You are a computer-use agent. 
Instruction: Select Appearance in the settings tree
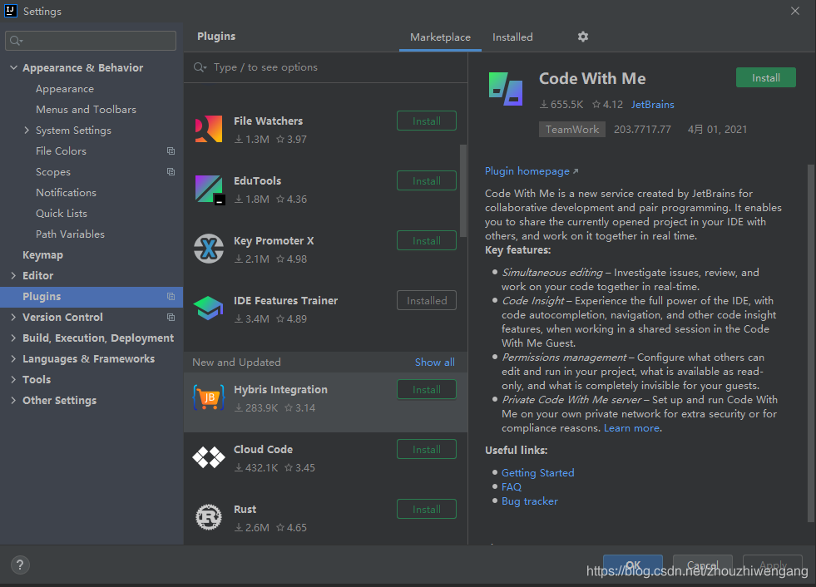(x=65, y=89)
